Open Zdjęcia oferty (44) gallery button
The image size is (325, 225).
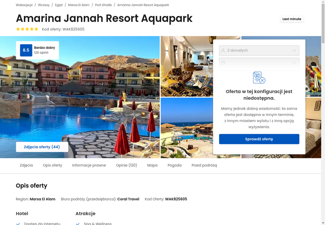coord(42,147)
